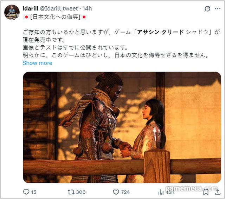Open the Idarill profile avatar
The image size is (225, 199).
click(12, 12)
